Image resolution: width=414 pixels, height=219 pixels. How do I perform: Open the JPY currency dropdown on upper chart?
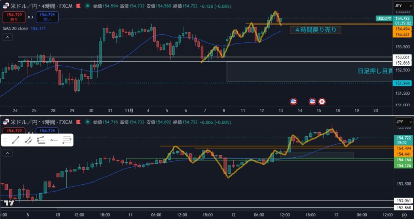click(x=403, y=6)
